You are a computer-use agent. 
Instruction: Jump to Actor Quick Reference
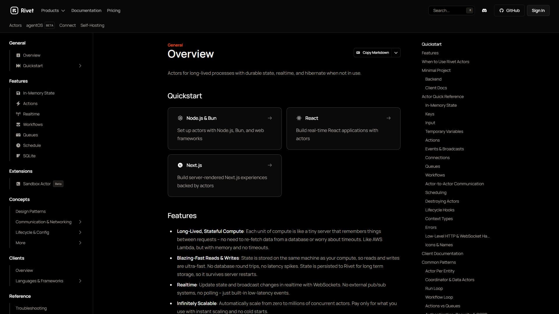point(443,97)
